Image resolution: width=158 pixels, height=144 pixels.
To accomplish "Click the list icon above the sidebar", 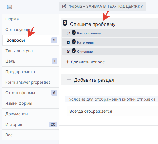I will tap(10, 7).
